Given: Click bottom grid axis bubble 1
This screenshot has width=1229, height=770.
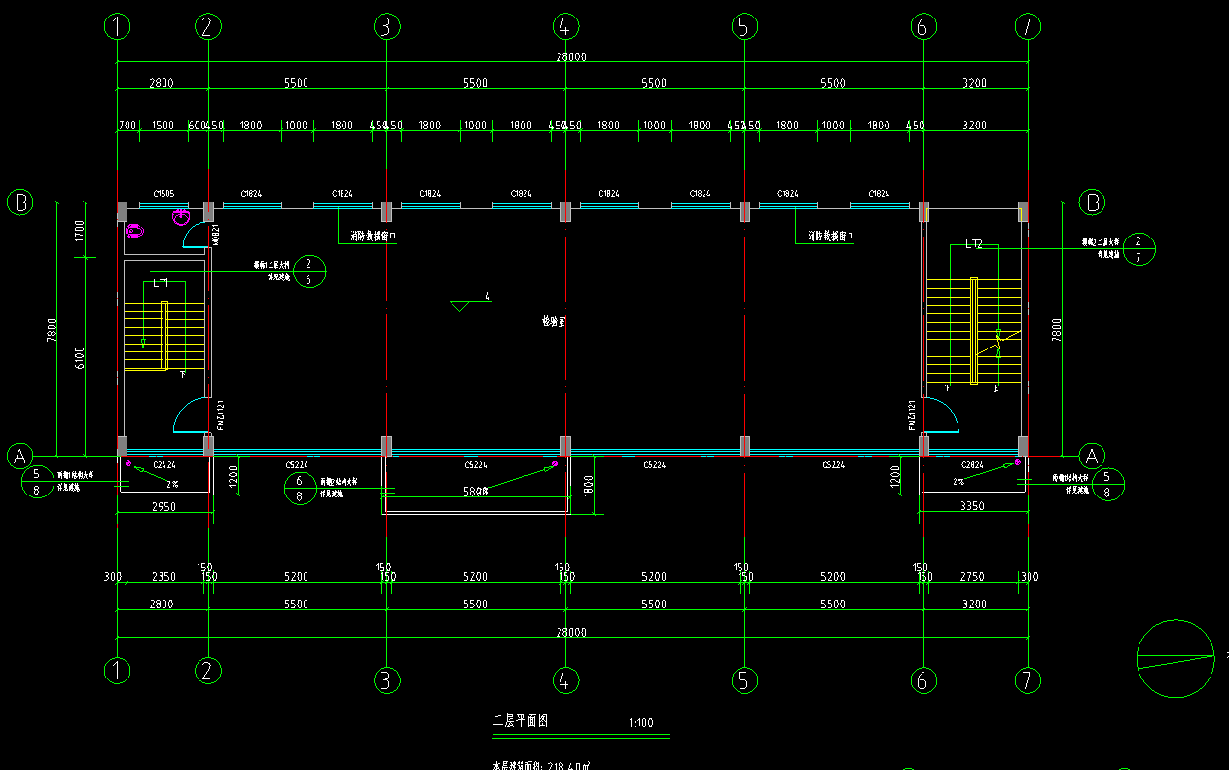Looking at the screenshot, I should 117,671.
